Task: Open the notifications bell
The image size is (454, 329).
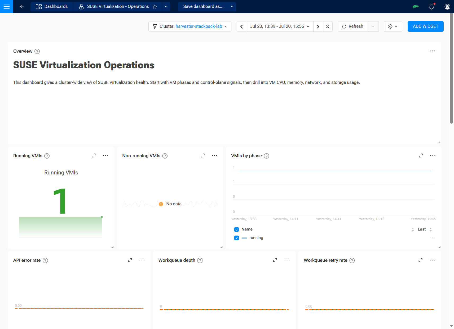Action: pos(431,7)
